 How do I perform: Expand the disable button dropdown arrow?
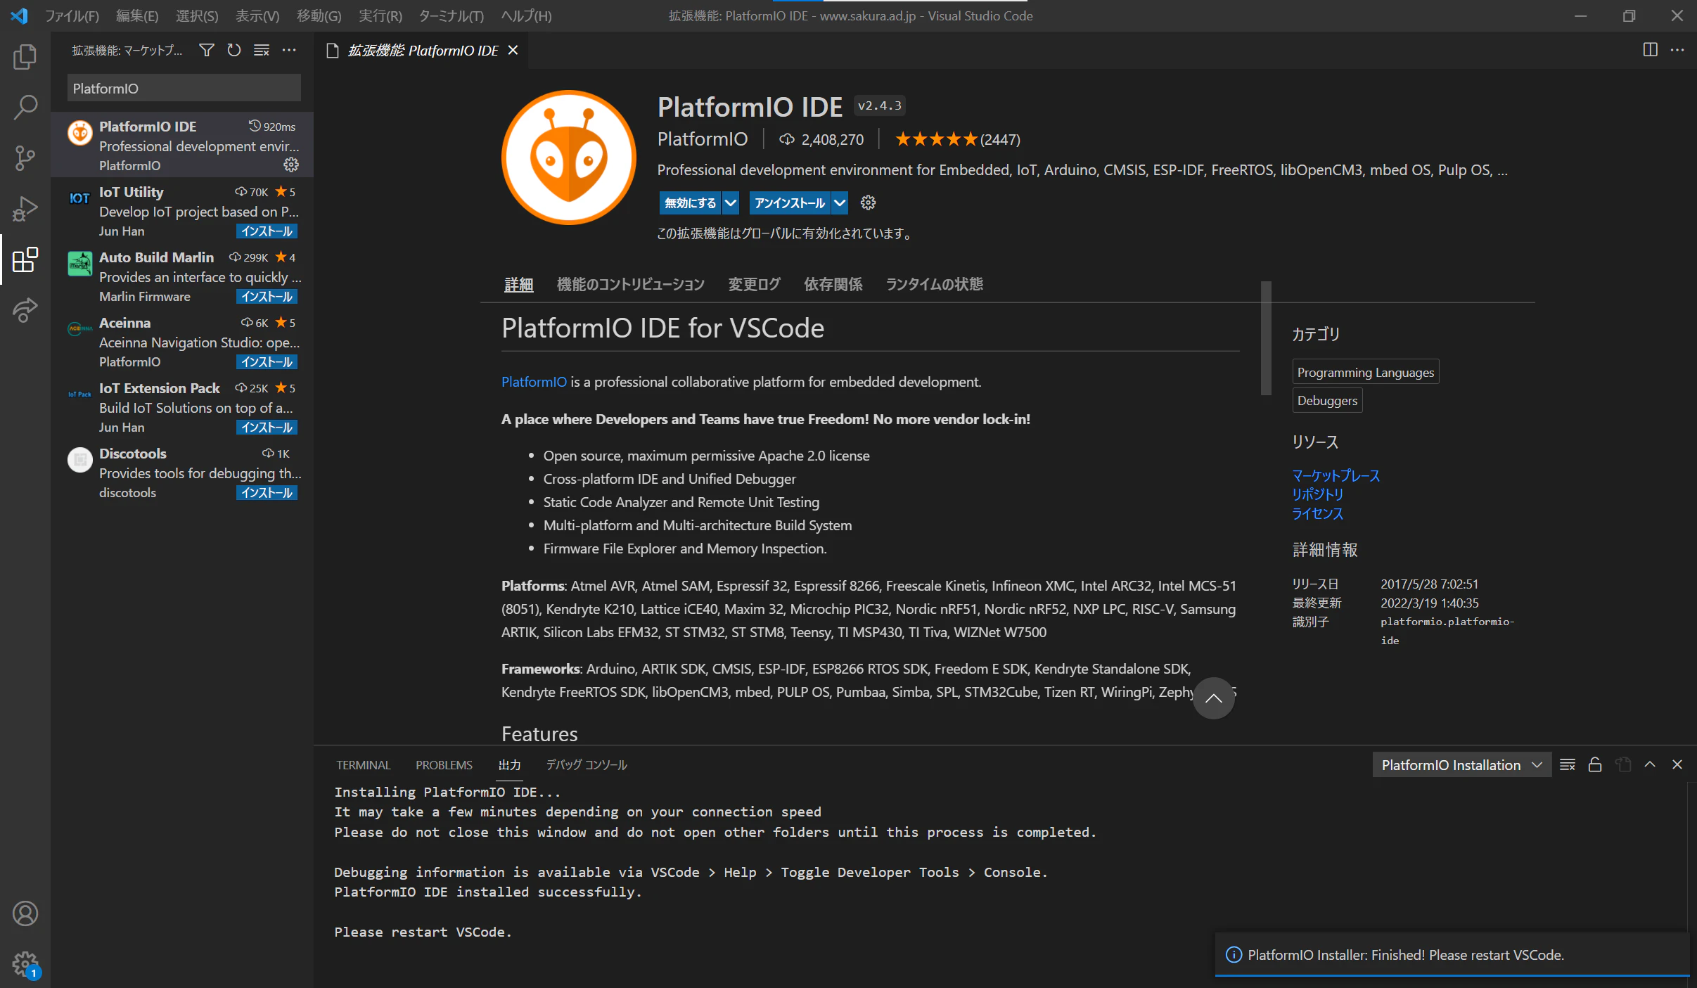point(731,203)
